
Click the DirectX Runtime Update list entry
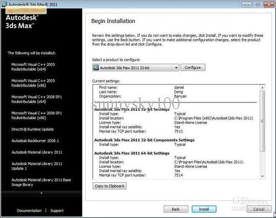point(33,129)
